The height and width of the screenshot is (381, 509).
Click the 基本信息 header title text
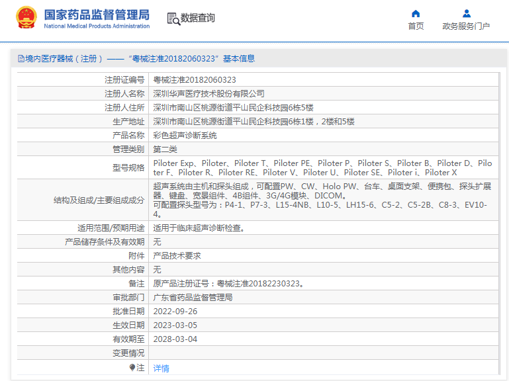[x=239, y=59]
